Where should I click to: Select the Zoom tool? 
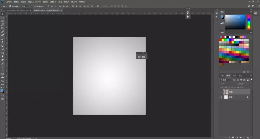tap(3, 81)
